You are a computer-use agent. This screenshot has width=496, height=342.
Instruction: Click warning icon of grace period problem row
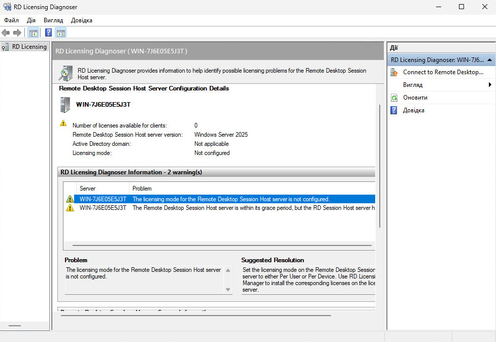(x=70, y=208)
